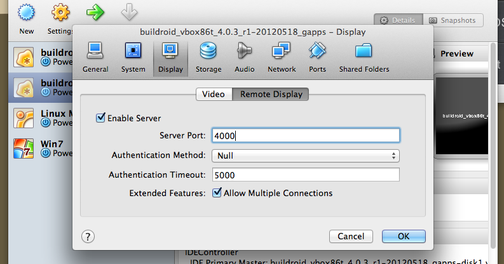The width and height of the screenshot is (504, 264).
Task: Select the first buildroid VM in the list
Action: 41,57
